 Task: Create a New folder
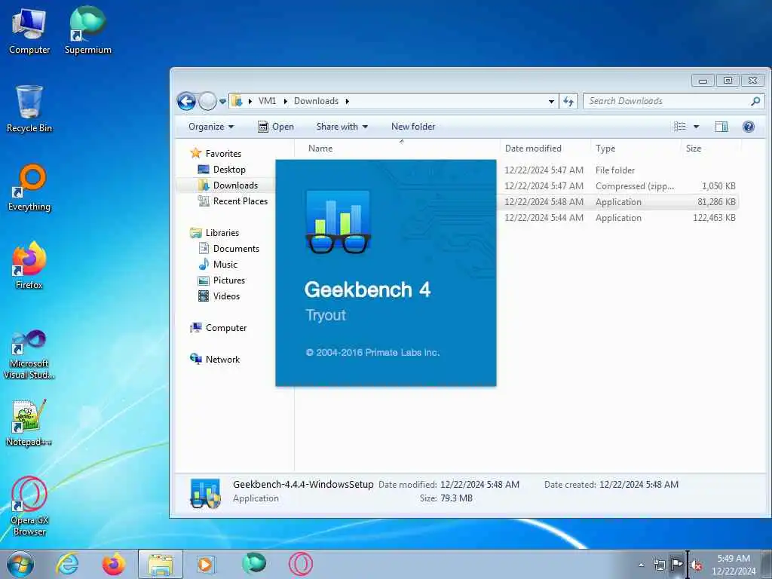413,127
